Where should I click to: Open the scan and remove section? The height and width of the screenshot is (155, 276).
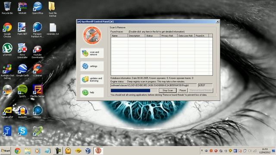pyautogui.click(x=92, y=53)
